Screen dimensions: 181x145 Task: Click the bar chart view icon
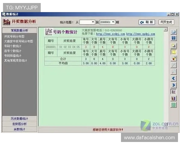coord(174,98)
